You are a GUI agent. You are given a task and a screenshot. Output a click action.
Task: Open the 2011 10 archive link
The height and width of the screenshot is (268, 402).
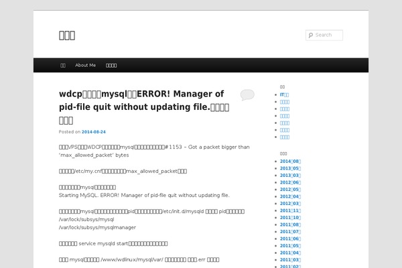tap(290, 217)
